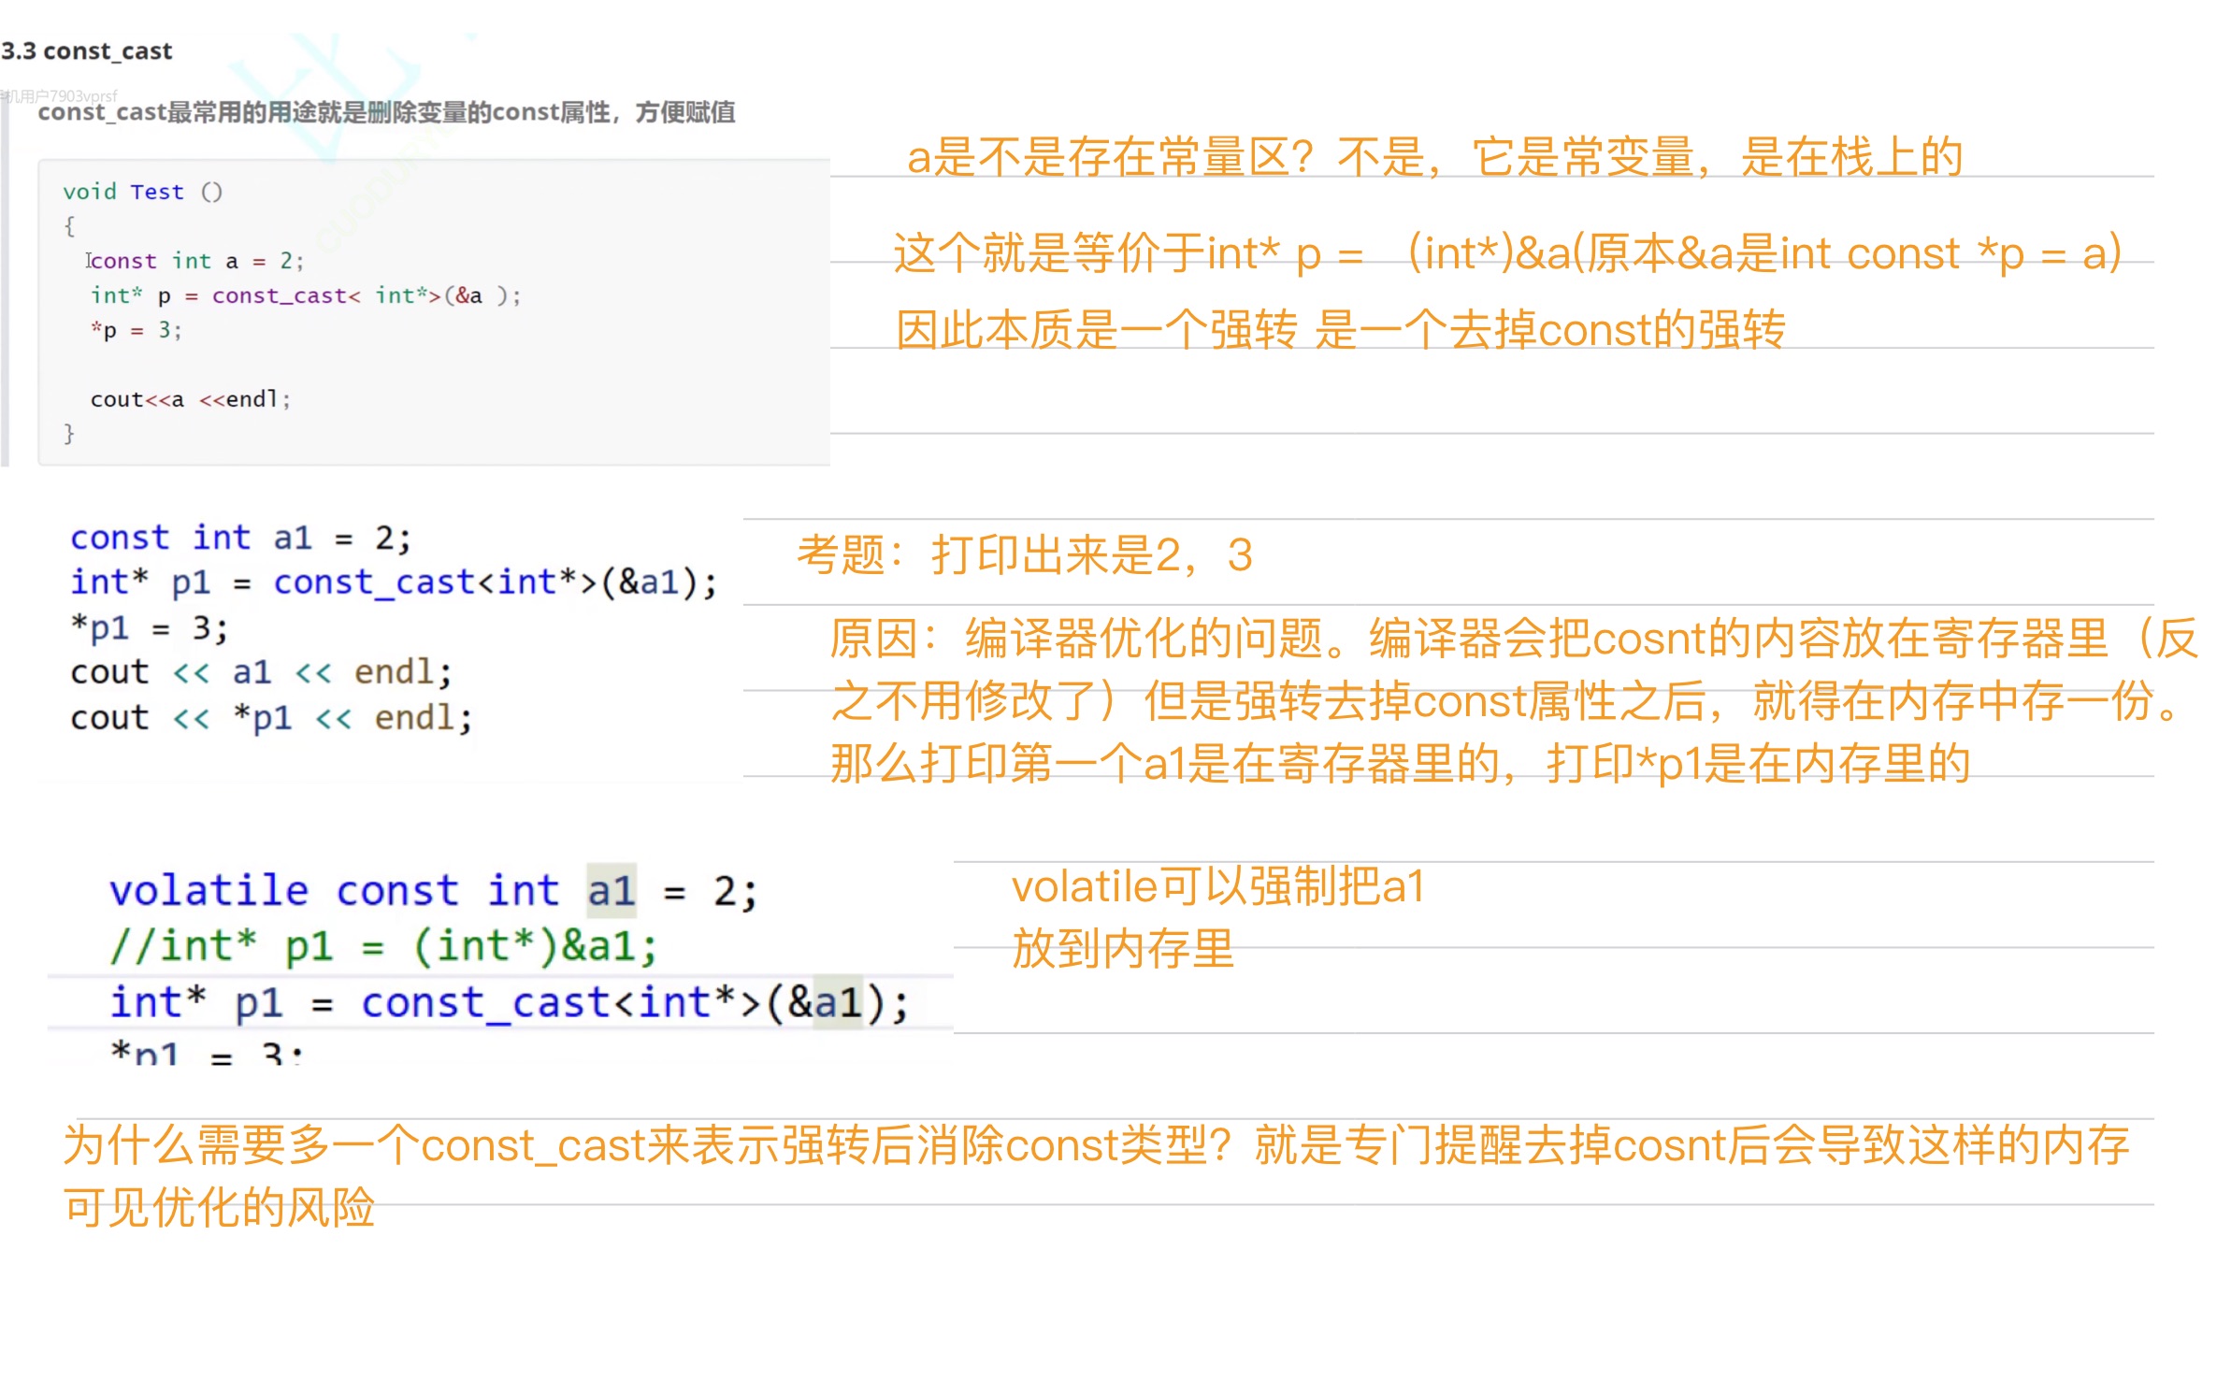This screenshot has height=1394, width=2231.
Task: Click the "cout << *p1 << endl;" line
Action: click(x=271, y=718)
